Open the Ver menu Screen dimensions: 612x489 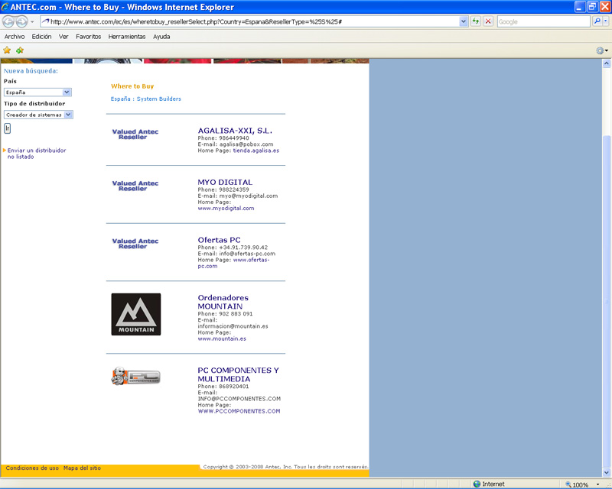63,37
